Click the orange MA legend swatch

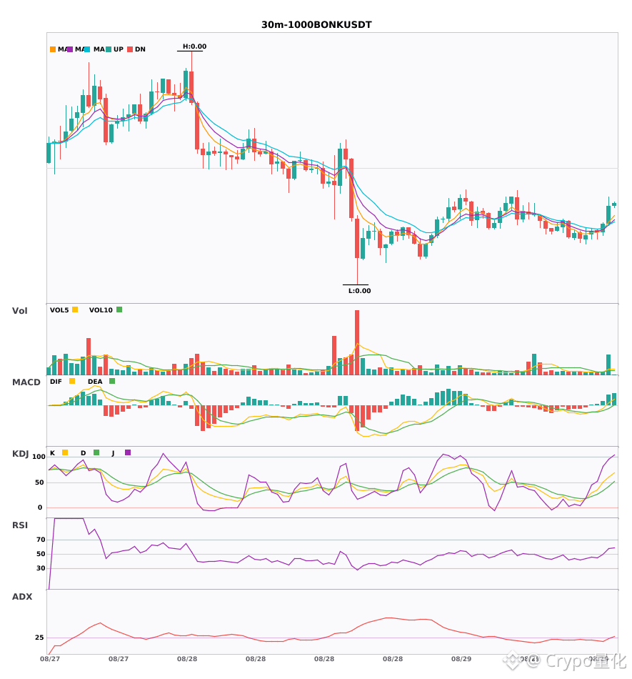click(53, 49)
